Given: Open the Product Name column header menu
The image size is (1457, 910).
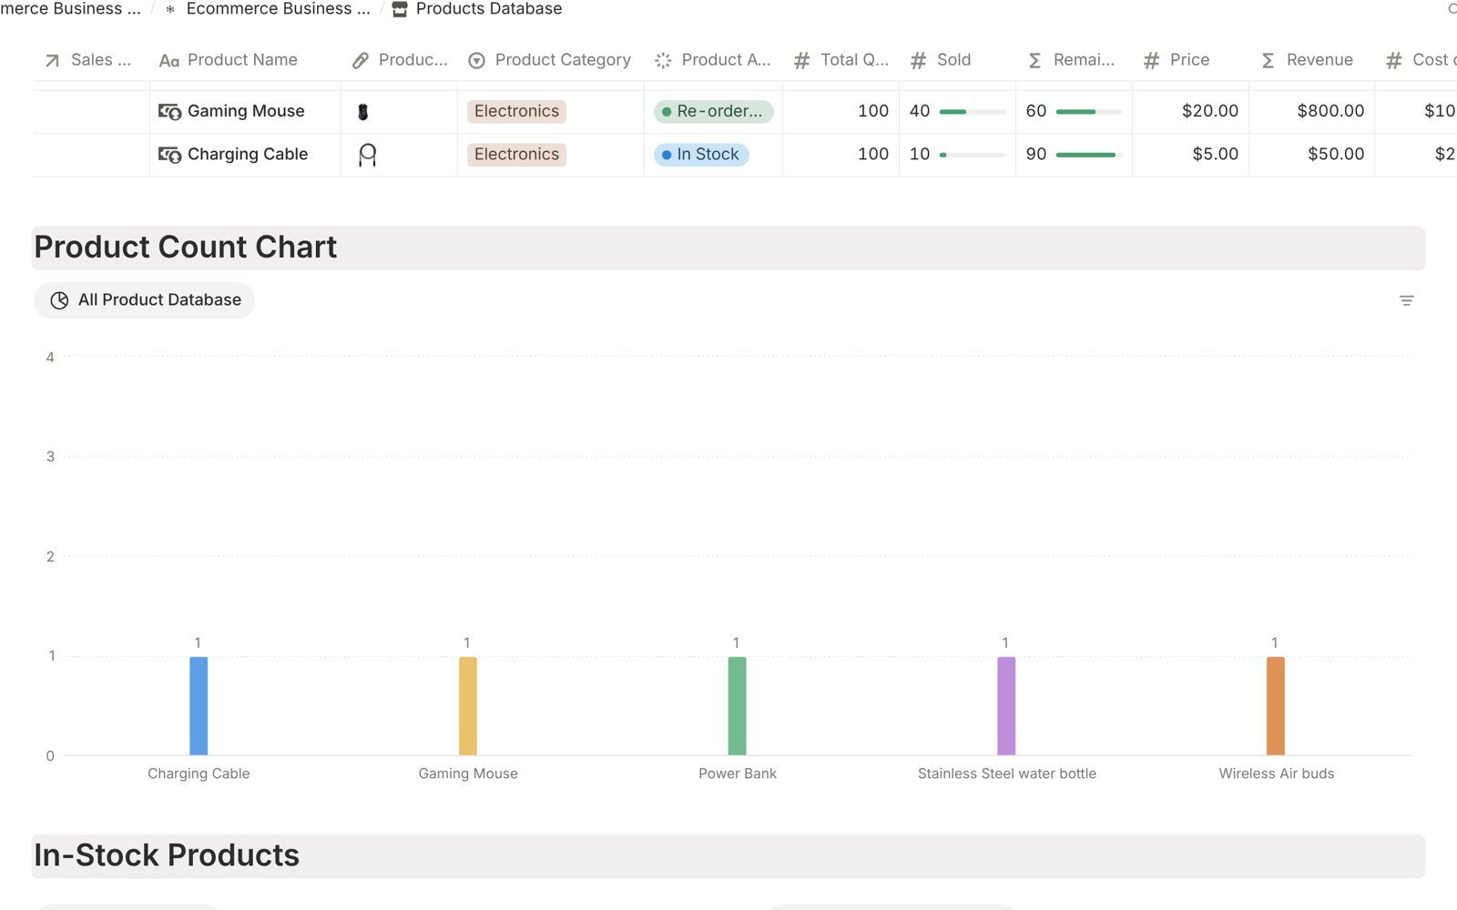Looking at the screenshot, I should point(245,60).
